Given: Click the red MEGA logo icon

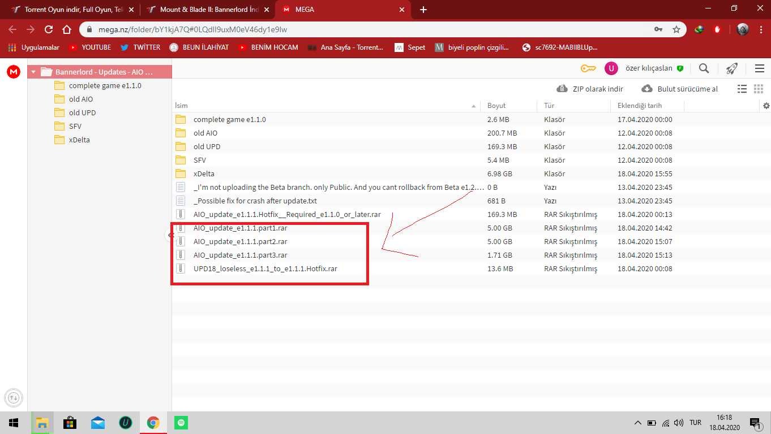Looking at the screenshot, I should coord(14,72).
